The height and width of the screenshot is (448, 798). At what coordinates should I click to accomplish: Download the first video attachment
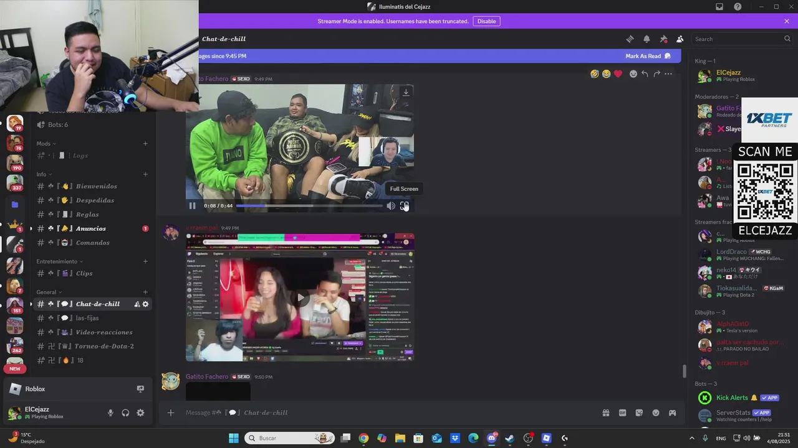406,92
